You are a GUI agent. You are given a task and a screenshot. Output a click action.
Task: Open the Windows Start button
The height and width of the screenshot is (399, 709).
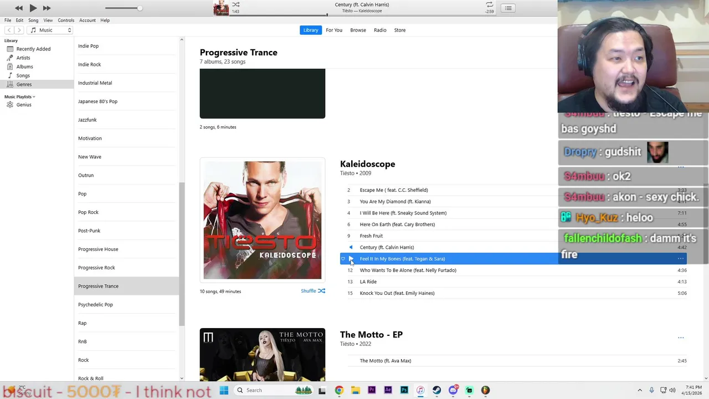224,390
